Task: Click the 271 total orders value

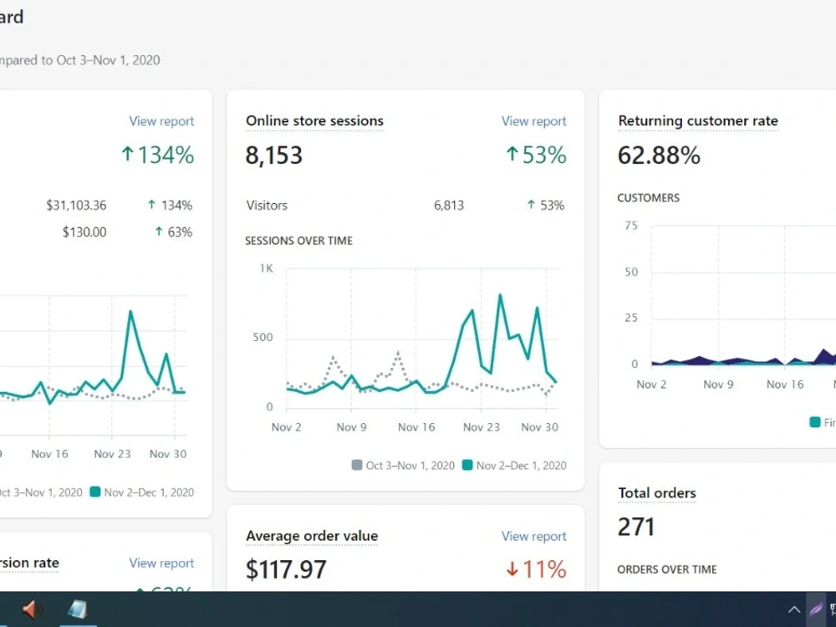Action: pyautogui.click(x=636, y=527)
